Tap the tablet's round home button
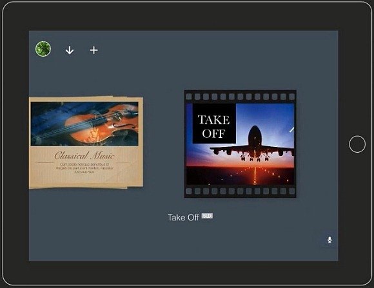 [357, 144]
